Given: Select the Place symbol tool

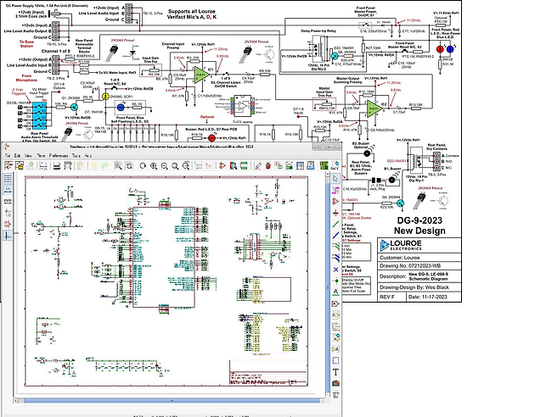Looking at the screenshot, I should pos(335,201).
